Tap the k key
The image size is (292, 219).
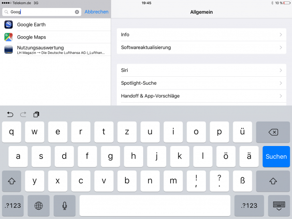(x=180, y=156)
